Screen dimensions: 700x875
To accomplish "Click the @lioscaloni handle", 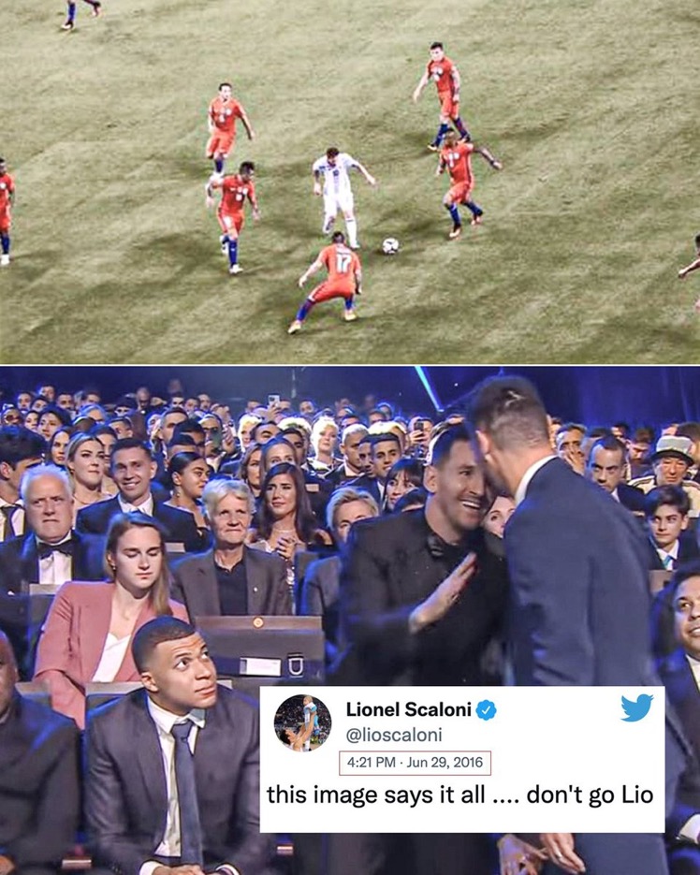I will 394,735.
